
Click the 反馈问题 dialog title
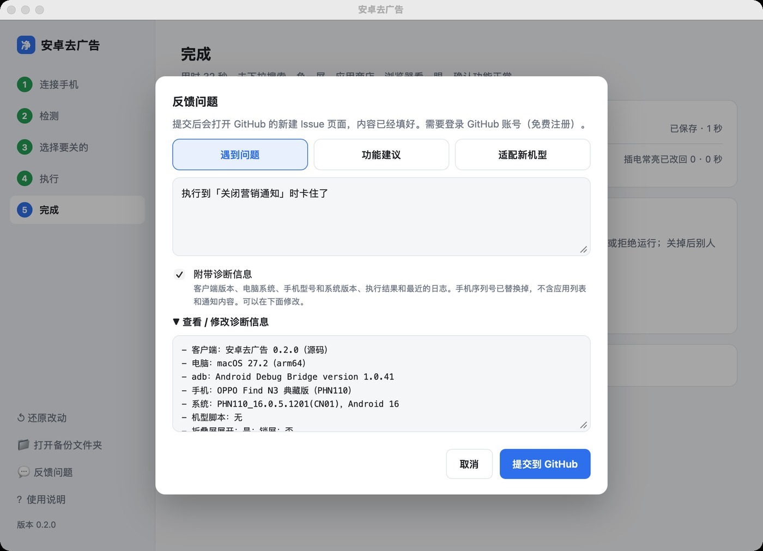click(195, 102)
